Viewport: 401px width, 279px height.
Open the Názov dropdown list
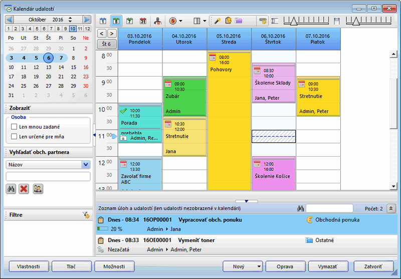pos(86,164)
